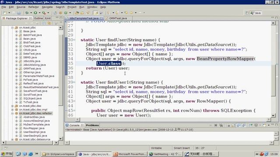280x157 pixels.
Task: Expand the cn.itcast.jdbc.dao package node
Action: point(12,106)
